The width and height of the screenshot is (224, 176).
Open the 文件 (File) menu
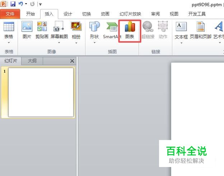click(10, 14)
